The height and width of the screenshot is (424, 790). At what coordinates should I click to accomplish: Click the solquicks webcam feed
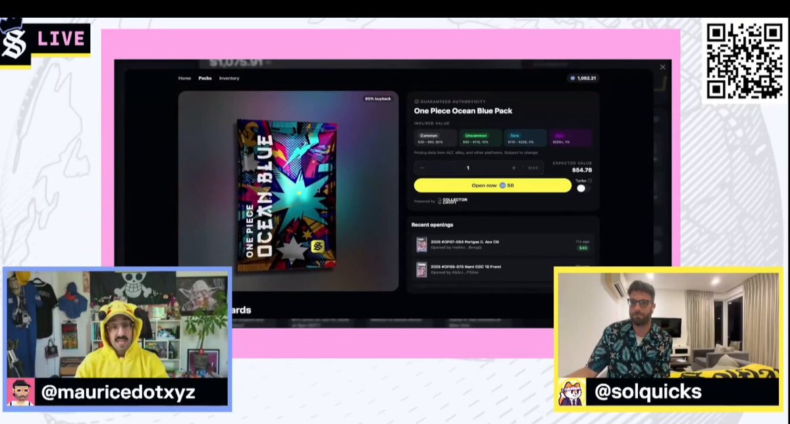[670, 325]
